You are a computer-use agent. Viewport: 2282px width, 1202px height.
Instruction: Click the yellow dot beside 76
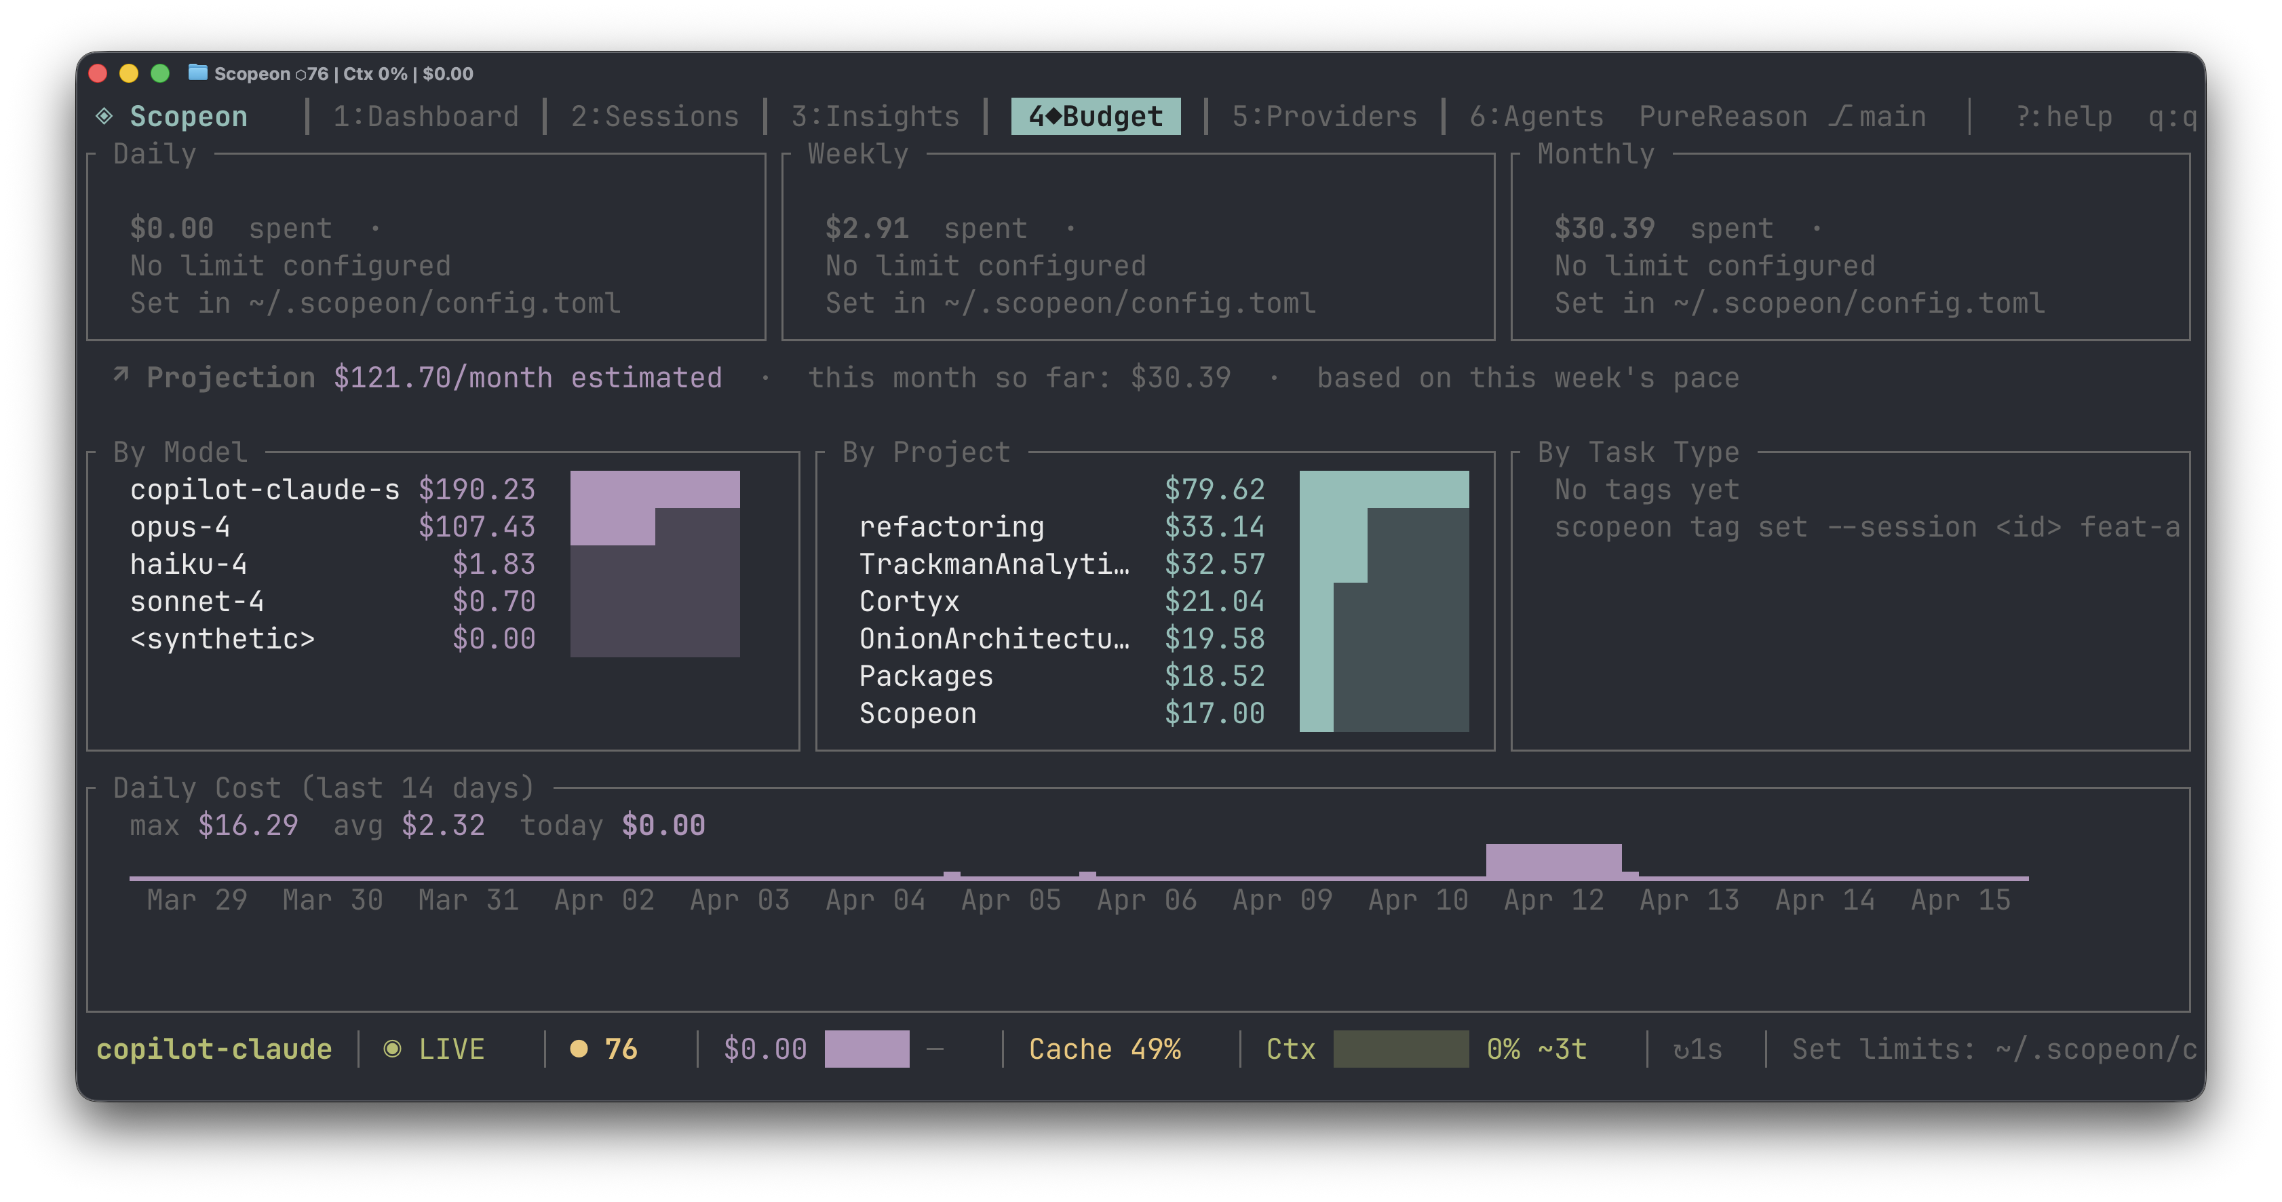[579, 1049]
